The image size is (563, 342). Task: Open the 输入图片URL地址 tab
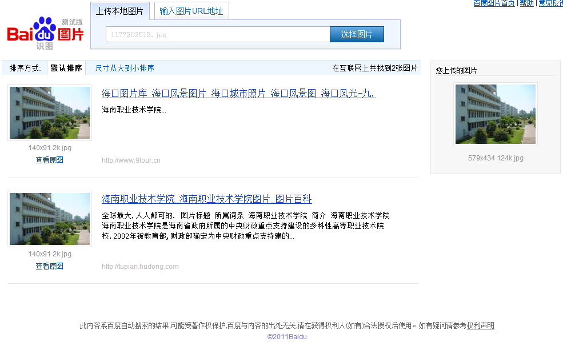[191, 11]
